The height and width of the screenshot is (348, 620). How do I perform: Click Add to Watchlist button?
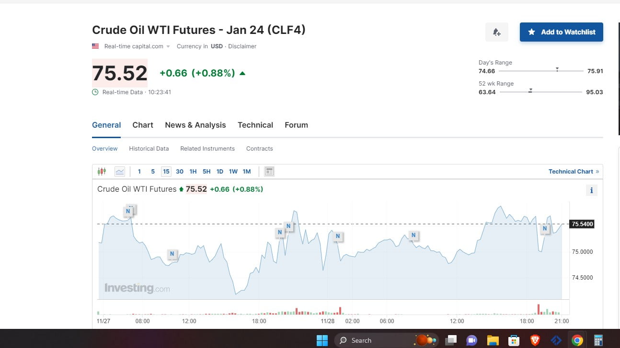(562, 32)
